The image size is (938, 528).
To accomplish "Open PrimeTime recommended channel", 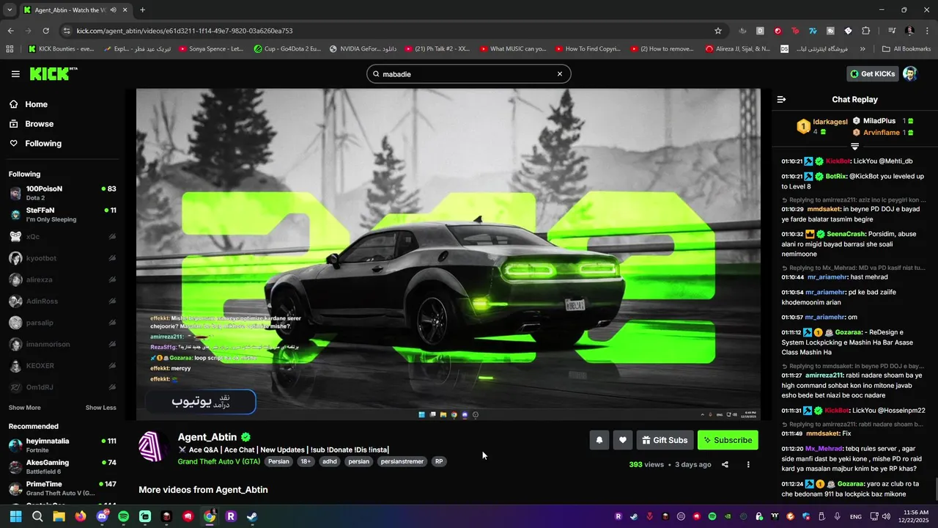I will click(x=62, y=488).
